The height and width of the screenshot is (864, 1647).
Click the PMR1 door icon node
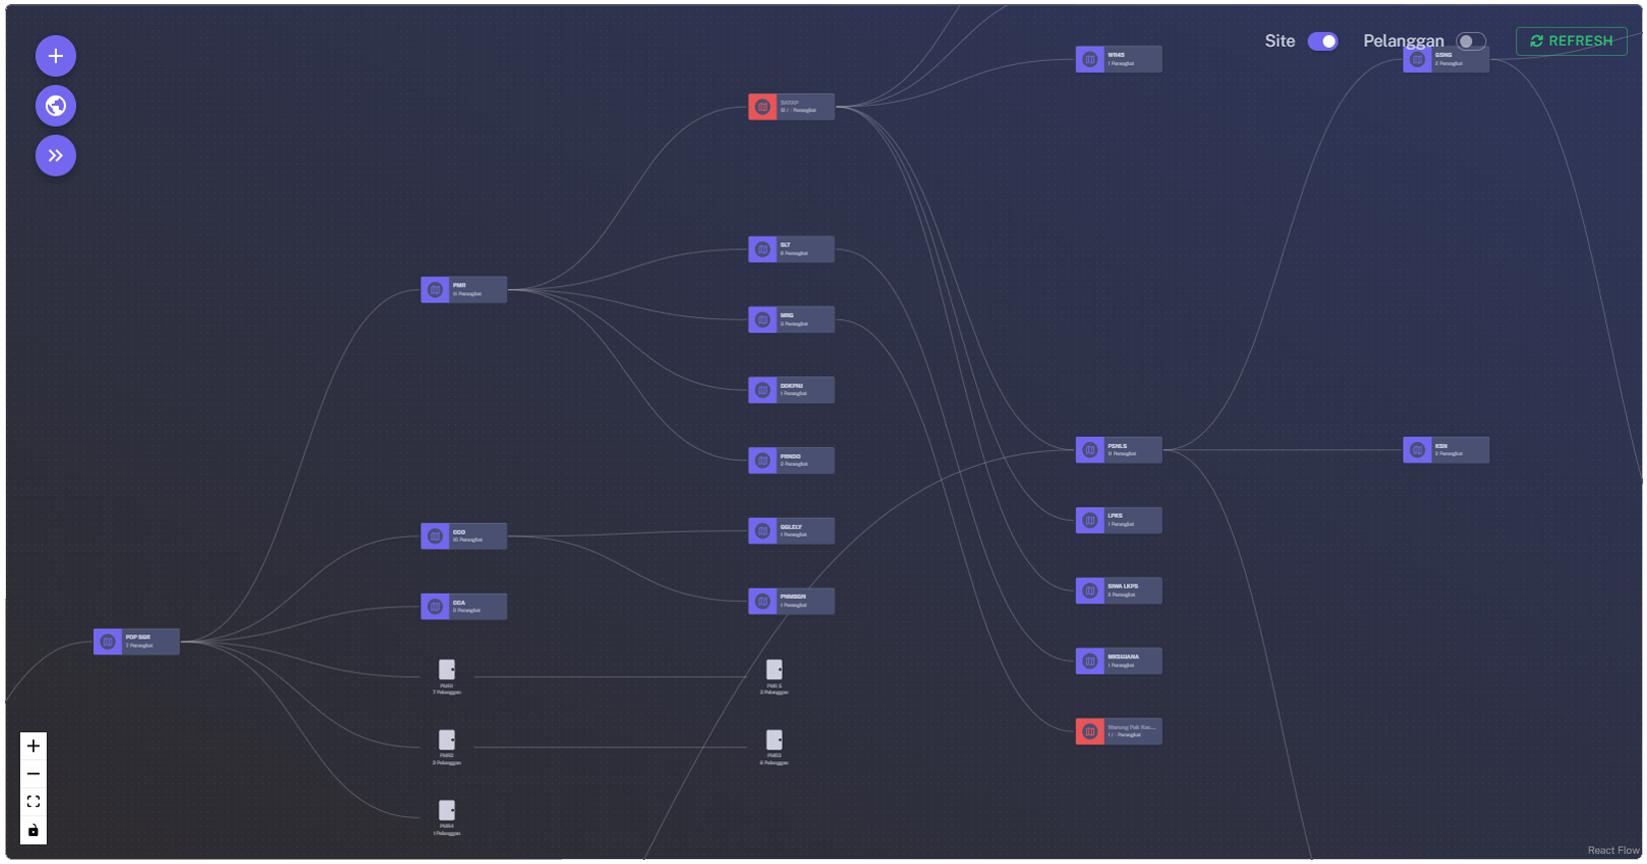click(x=447, y=669)
